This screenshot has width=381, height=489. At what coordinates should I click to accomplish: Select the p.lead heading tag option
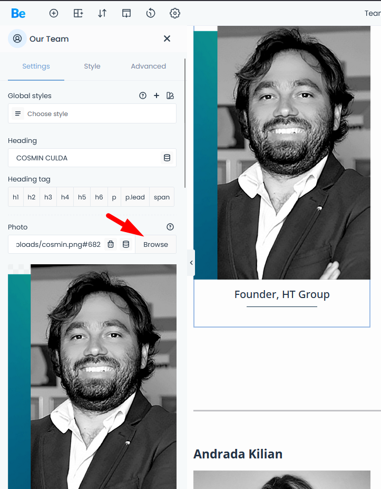pos(135,197)
